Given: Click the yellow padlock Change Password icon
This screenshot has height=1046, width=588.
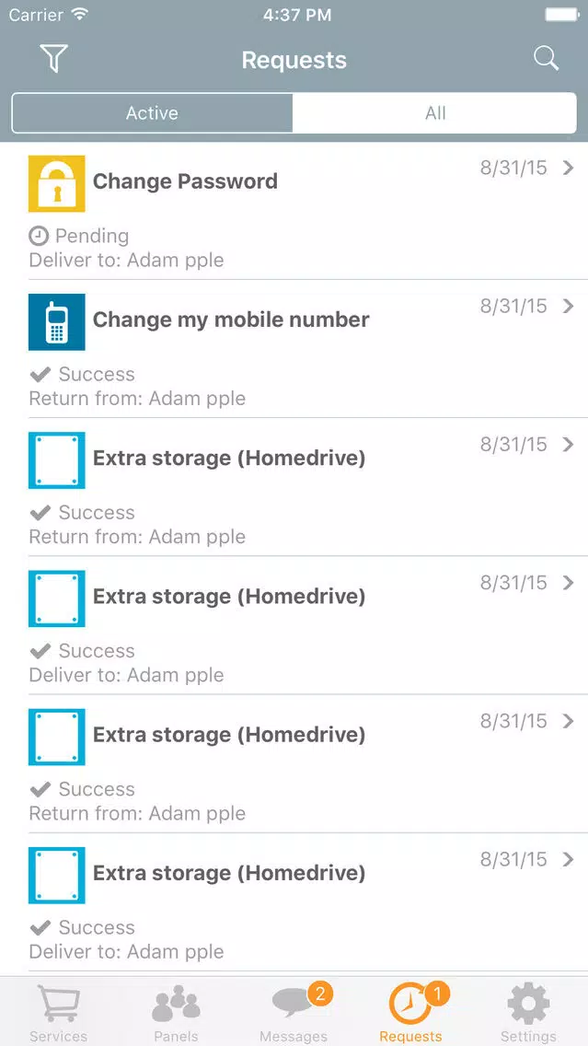Looking at the screenshot, I should pos(57,183).
